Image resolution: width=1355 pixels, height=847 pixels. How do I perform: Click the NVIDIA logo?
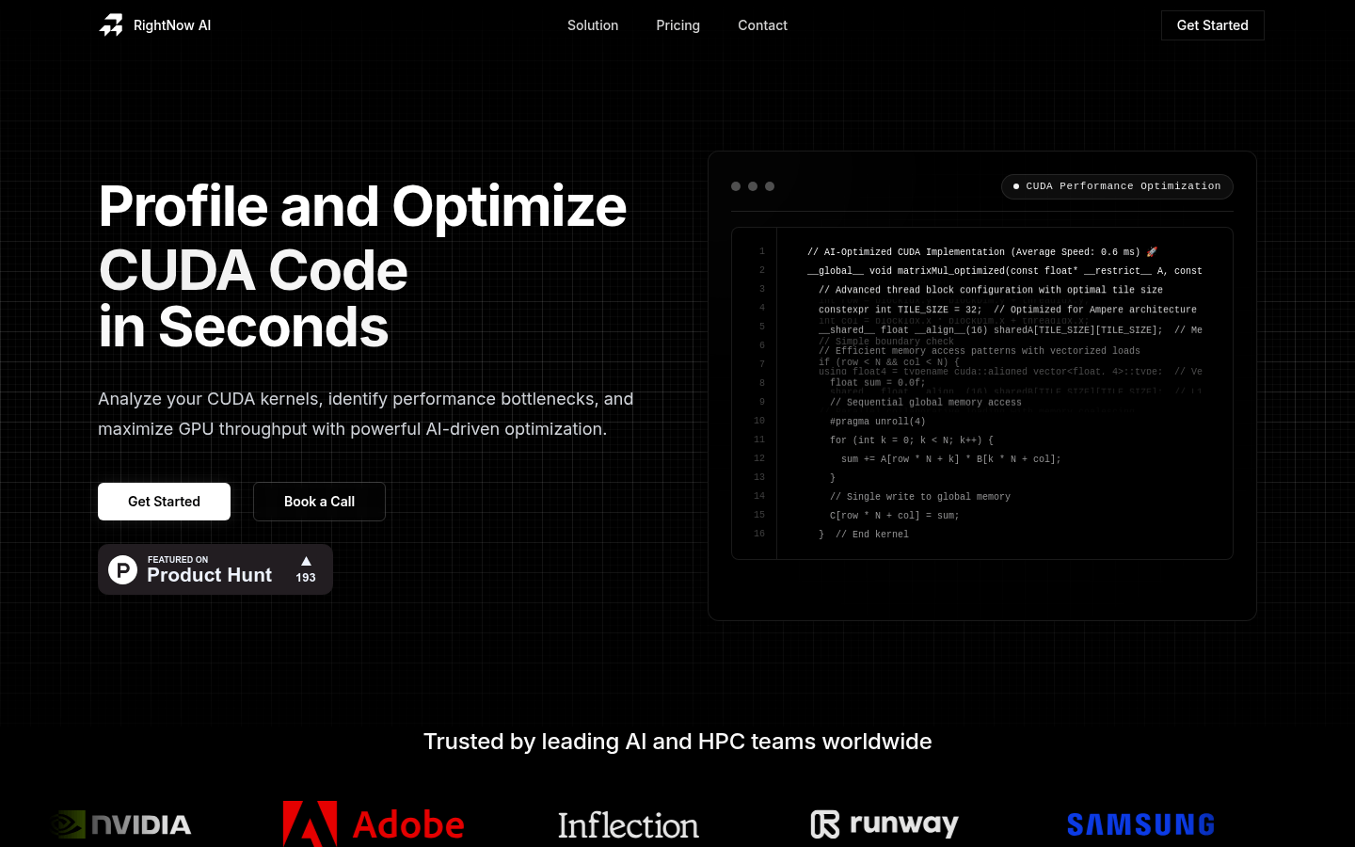(122, 824)
